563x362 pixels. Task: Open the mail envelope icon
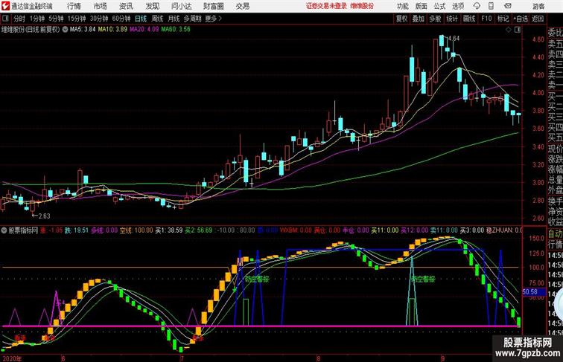click(508, 6)
